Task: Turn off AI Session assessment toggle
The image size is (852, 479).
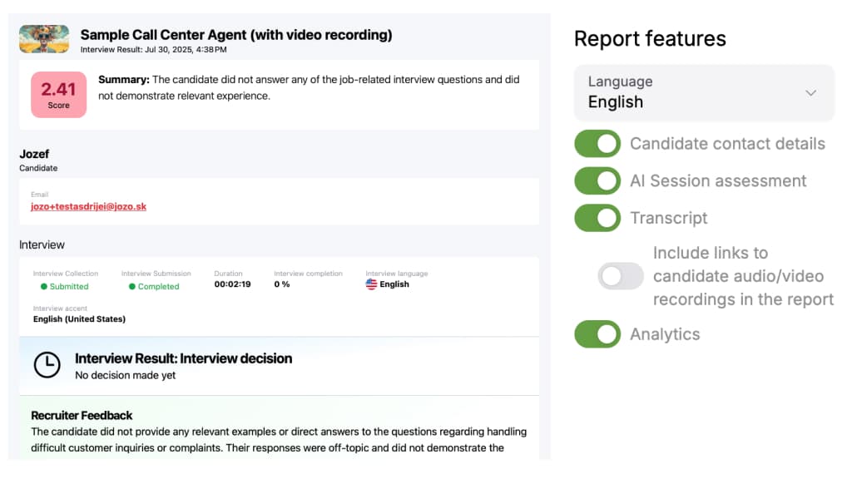Action: [x=597, y=180]
